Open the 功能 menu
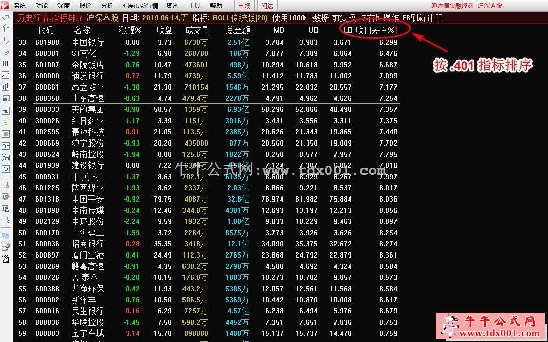The height and width of the screenshot is (342, 548). coord(42,6)
